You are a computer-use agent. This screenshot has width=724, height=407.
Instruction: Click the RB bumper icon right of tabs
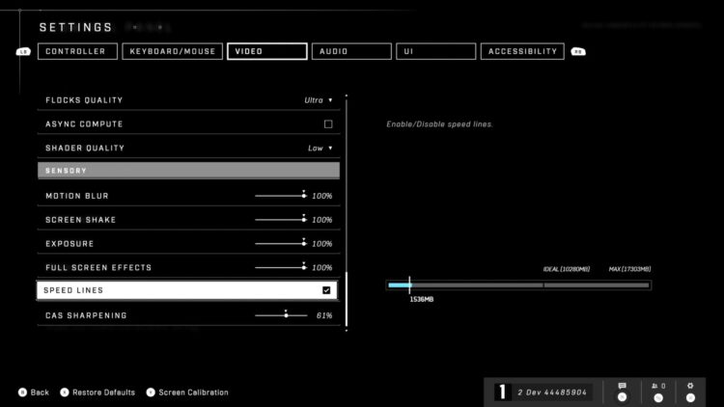coord(578,52)
